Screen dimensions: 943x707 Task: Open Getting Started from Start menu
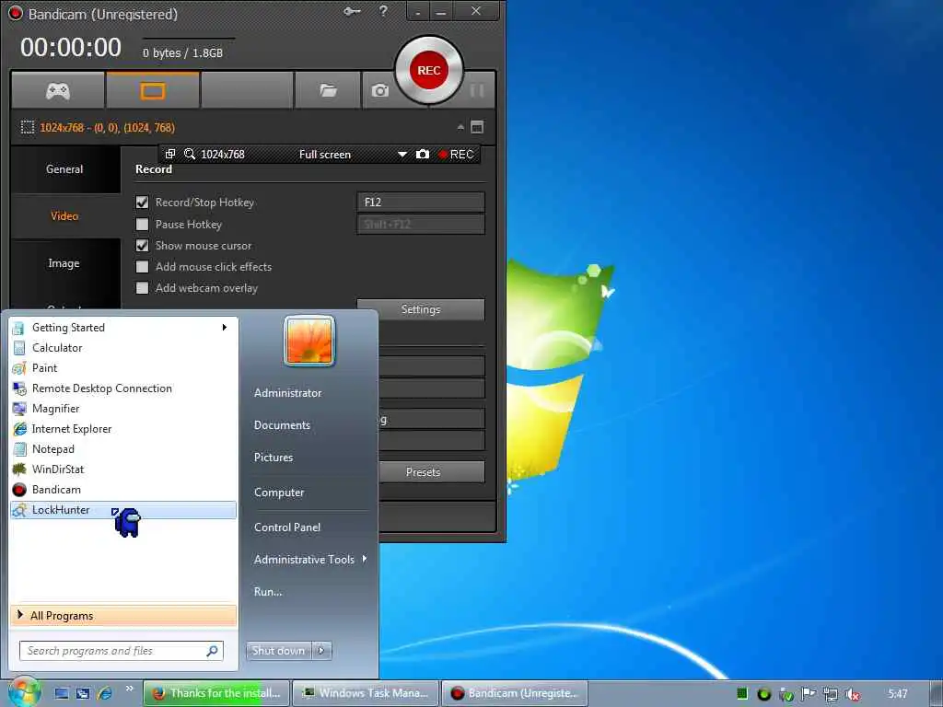[123, 328]
